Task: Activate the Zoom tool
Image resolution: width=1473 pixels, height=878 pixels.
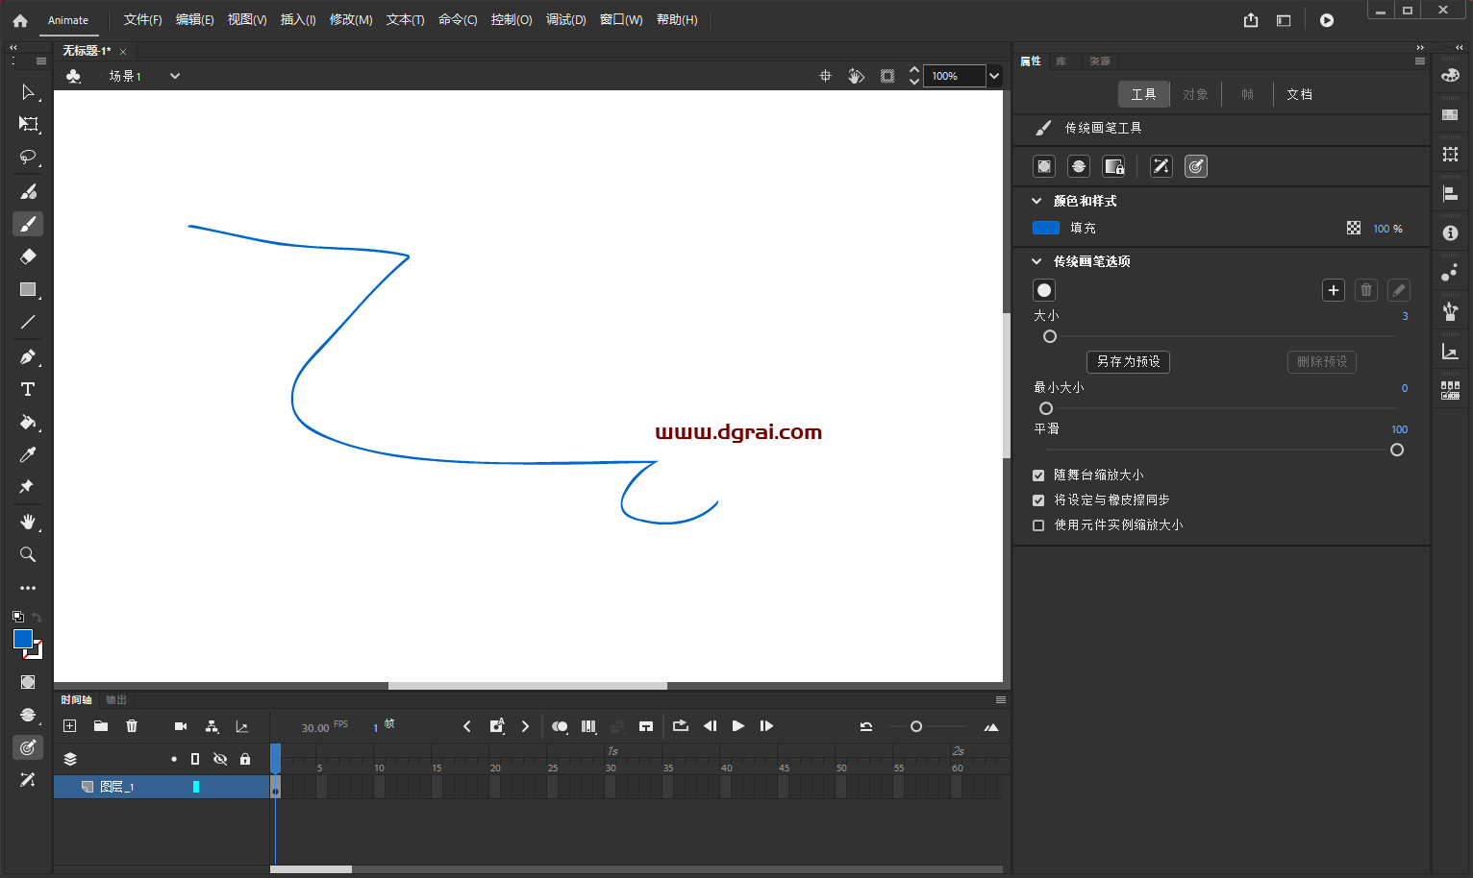Action: pyautogui.click(x=28, y=554)
